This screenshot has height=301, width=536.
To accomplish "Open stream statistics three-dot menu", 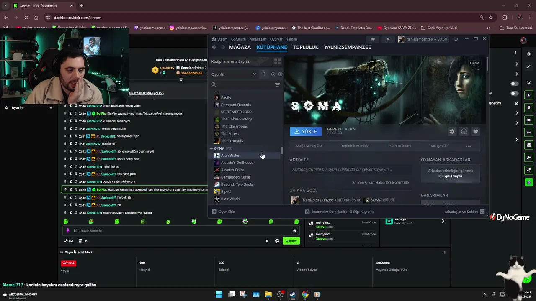I will pos(445,252).
